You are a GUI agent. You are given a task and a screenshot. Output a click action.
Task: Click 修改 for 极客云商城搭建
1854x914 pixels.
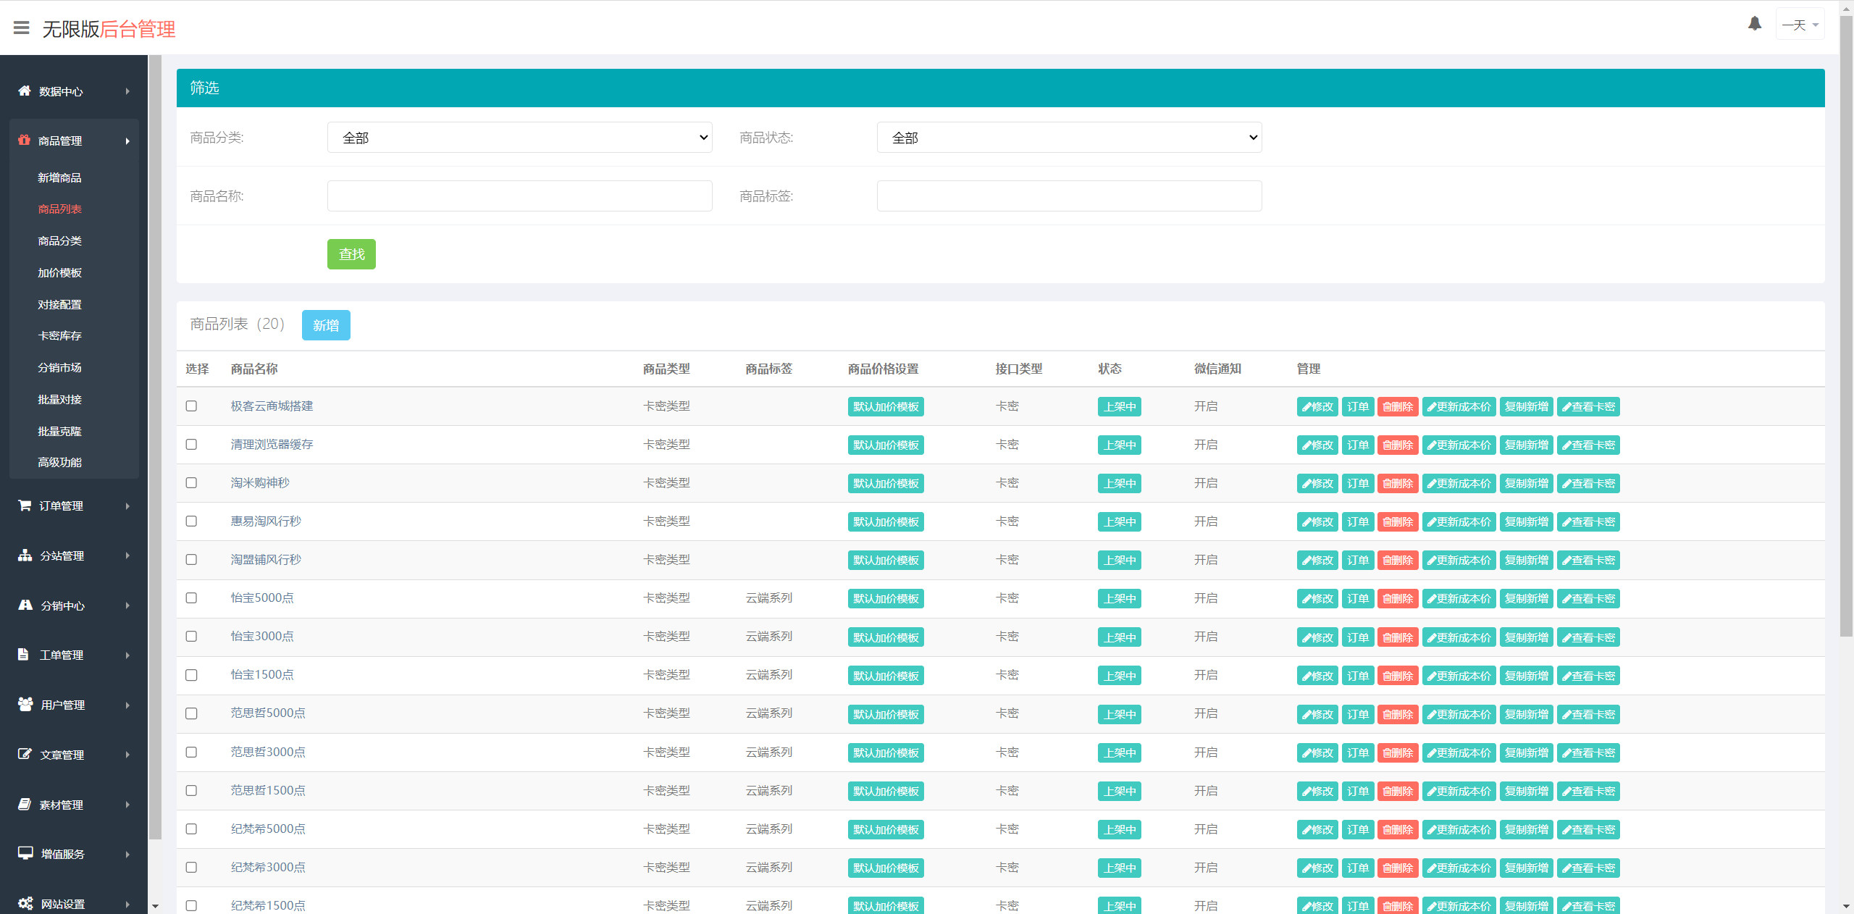[1317, 406]
